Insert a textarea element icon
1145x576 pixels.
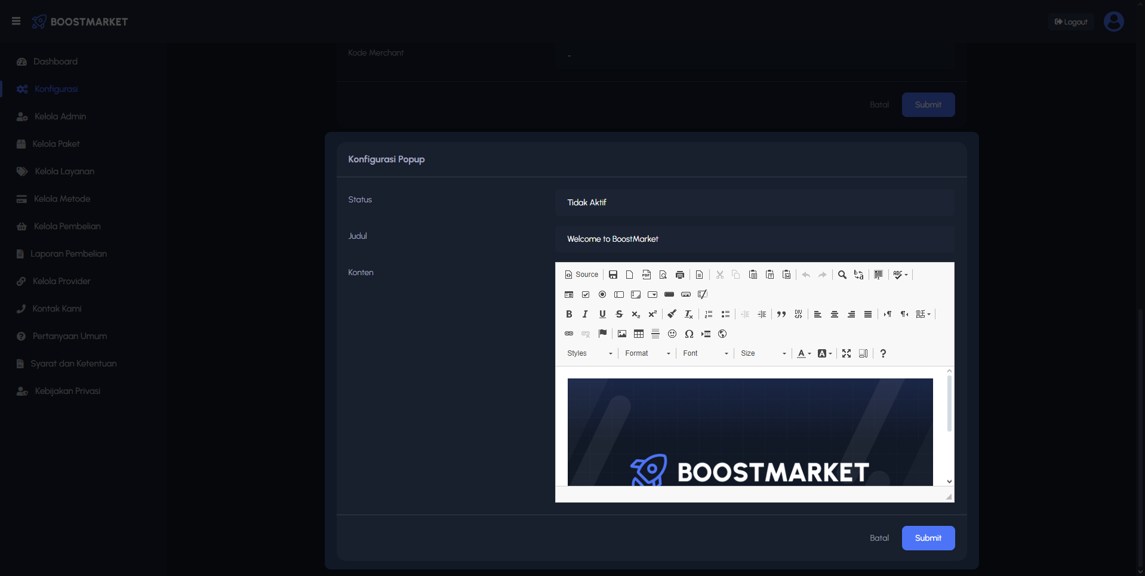tap(635, 294)
